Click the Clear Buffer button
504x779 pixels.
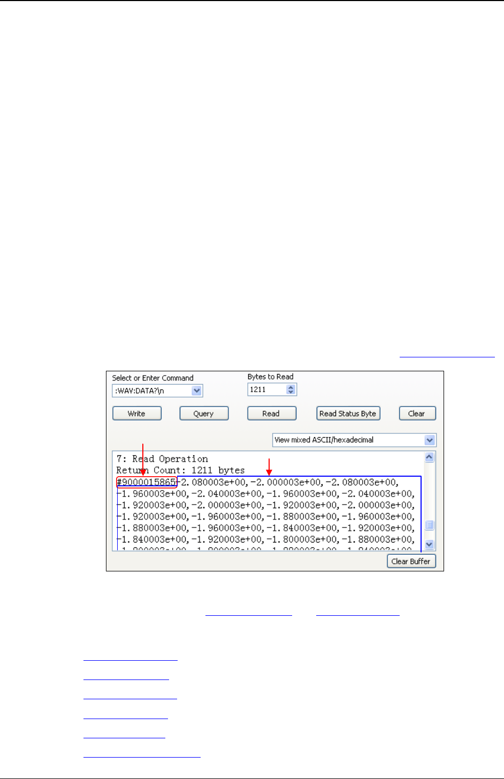tap(411, 561)
